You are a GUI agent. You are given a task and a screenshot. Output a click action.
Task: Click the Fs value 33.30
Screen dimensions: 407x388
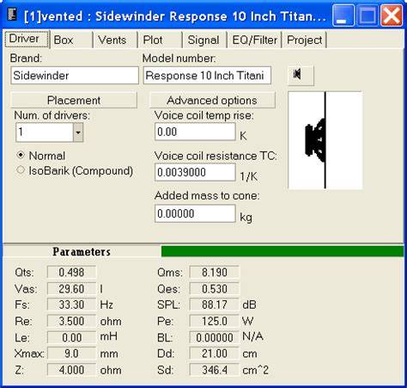point(71,305)
